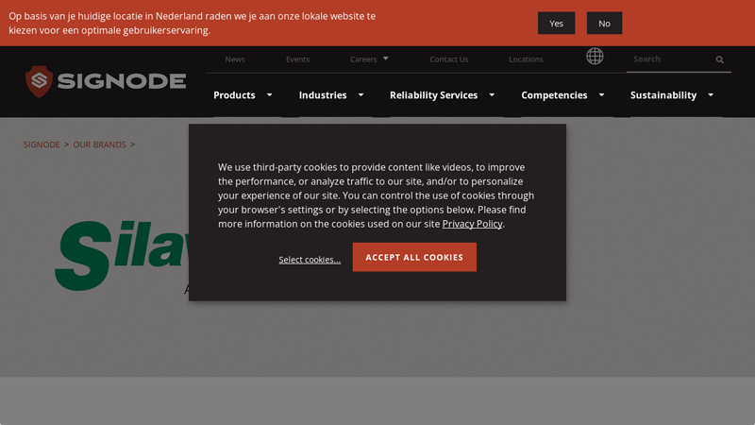Expand the Competencies dropdown arrow
This screenshot has width=755, height=425.
point(601,95)
